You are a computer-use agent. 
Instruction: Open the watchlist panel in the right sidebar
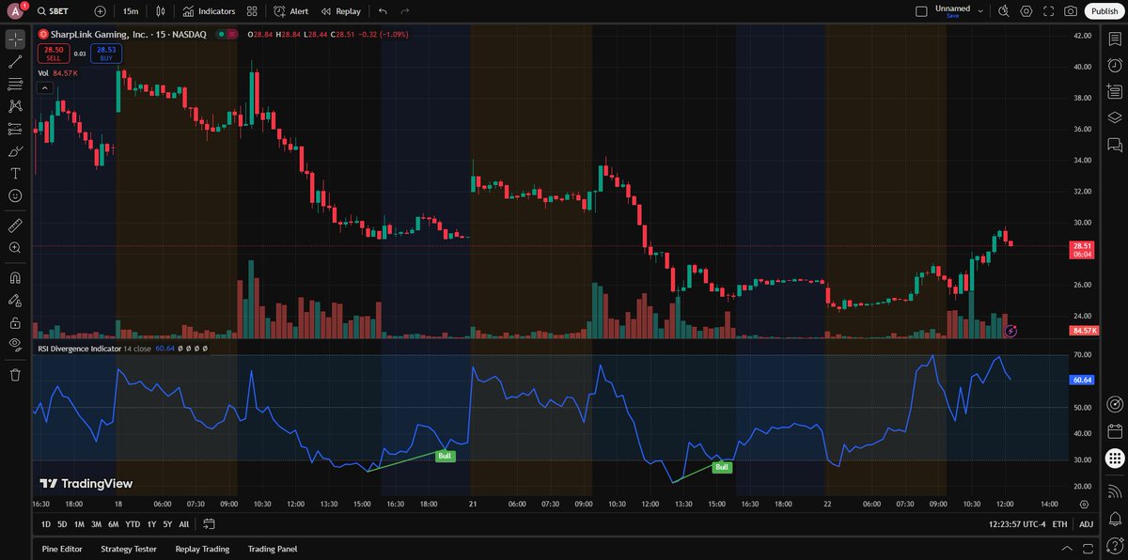pos(1115,39)
